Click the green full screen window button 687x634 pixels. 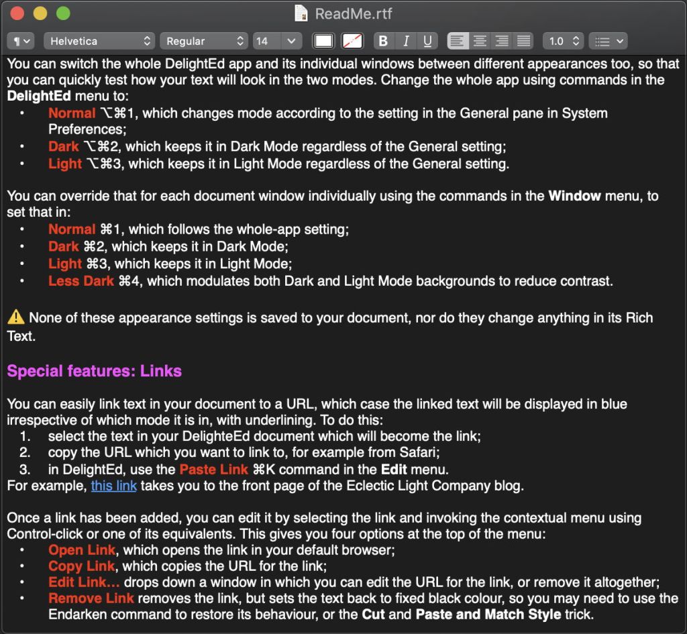(x=63, y=13)
